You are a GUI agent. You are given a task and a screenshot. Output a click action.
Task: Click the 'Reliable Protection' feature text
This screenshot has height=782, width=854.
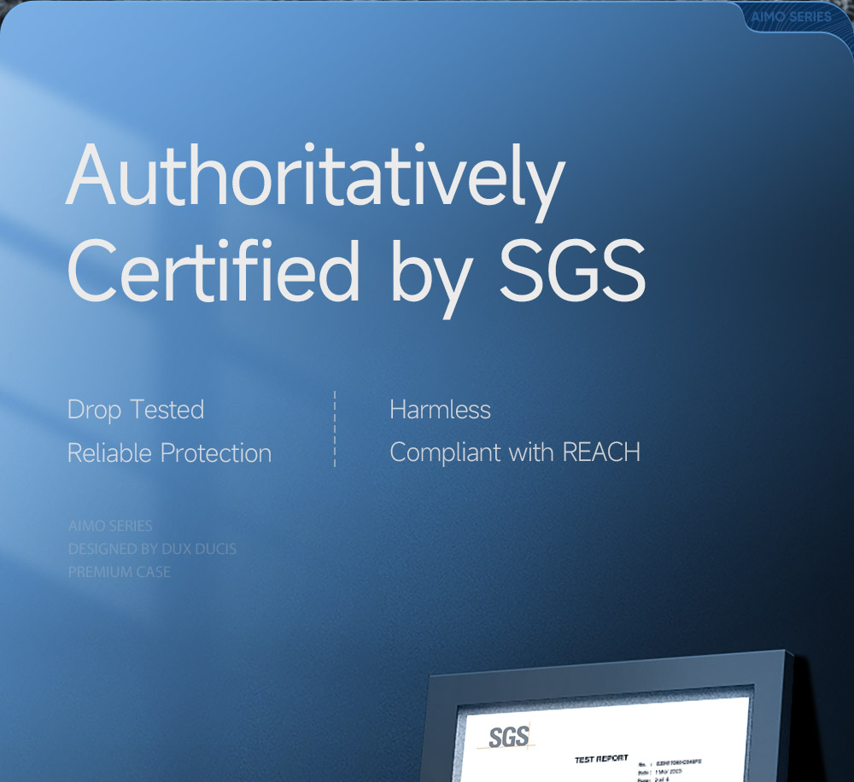tap(169, 453)
